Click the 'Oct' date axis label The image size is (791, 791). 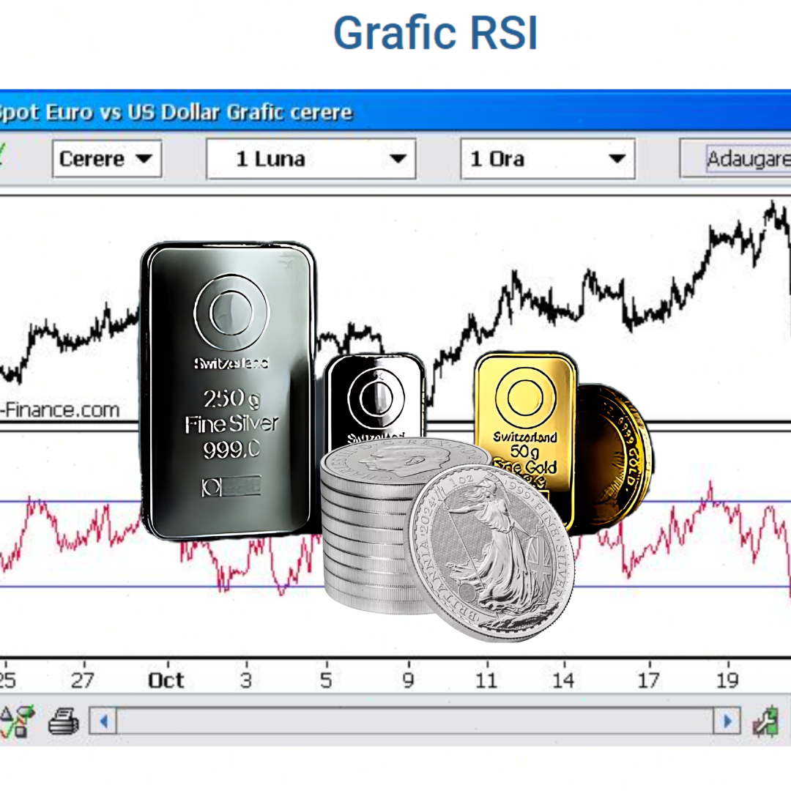(x=166, y=680)
